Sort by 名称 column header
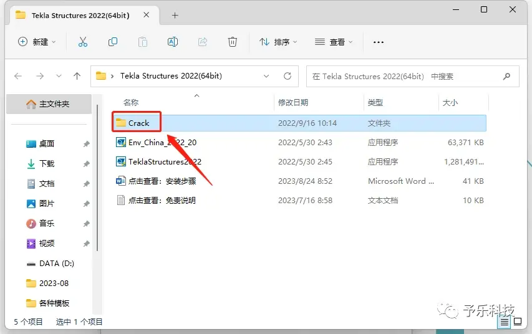The image size is (532, 334). [x=131, y=102]
